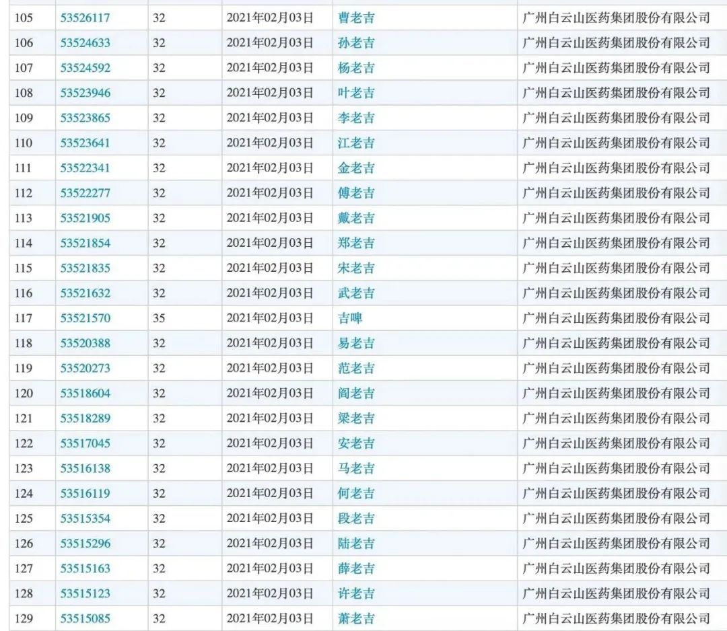Open application number 53516119
Image resolution: width=727 pixels, height=631 pixels.
85,493
